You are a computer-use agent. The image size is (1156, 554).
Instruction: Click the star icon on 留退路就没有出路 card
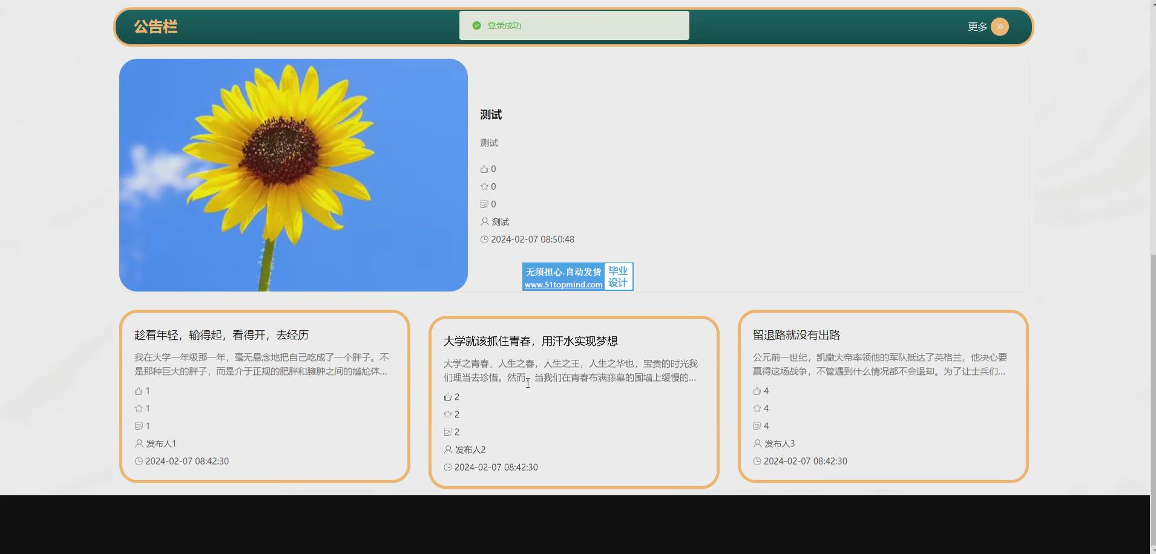pyautogui.click(x=757, y=409)
